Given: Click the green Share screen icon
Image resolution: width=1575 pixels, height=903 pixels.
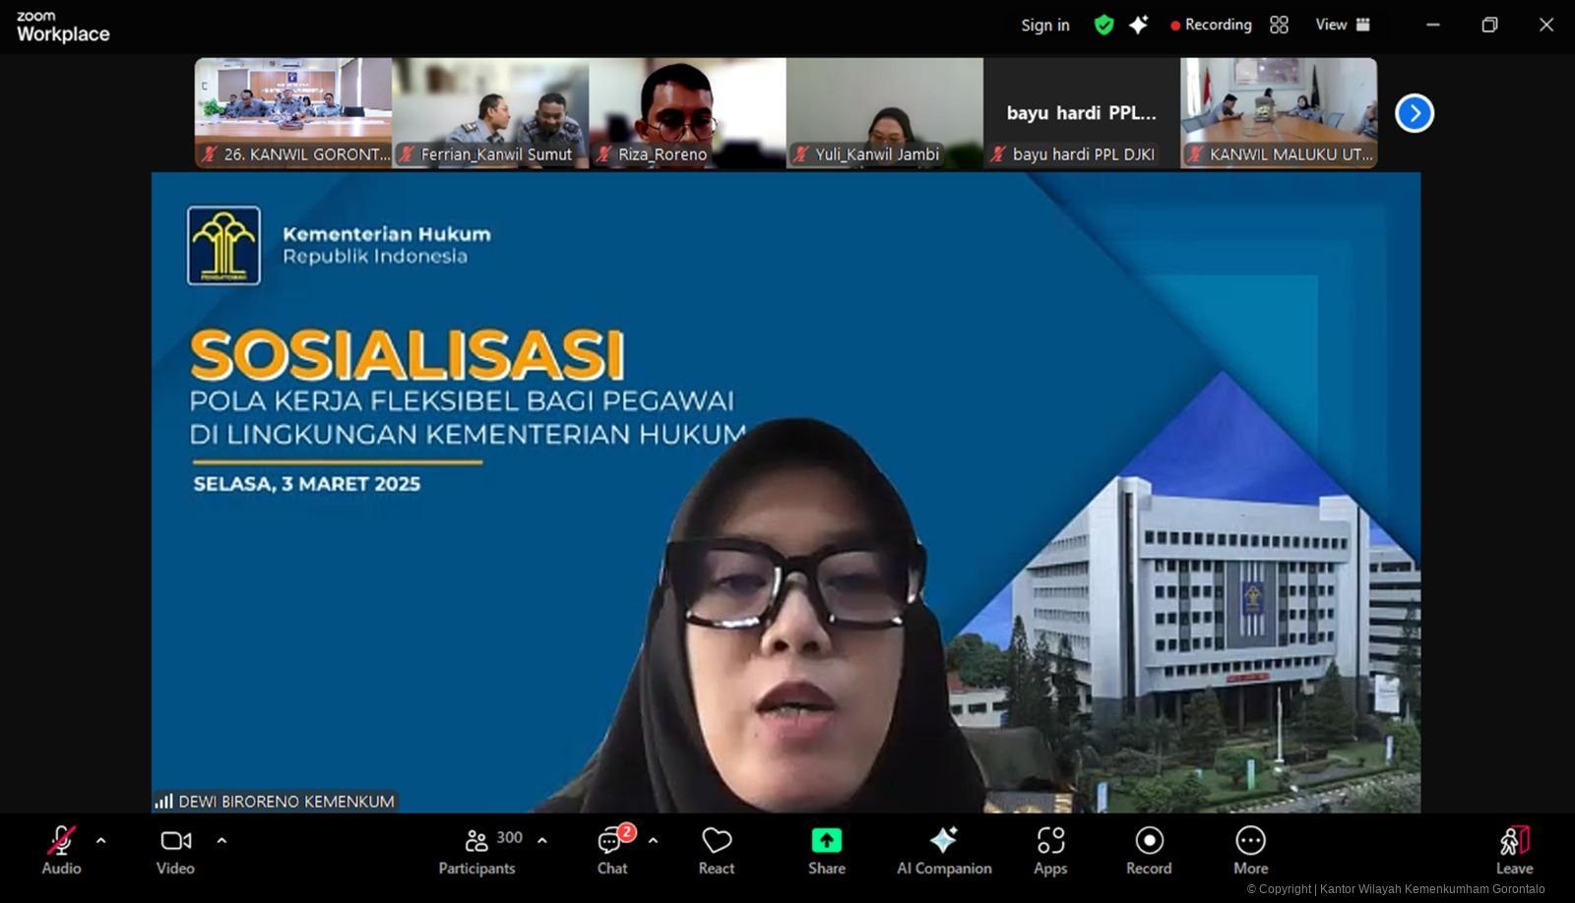Looking at the screenshot, I should [826, 841].
